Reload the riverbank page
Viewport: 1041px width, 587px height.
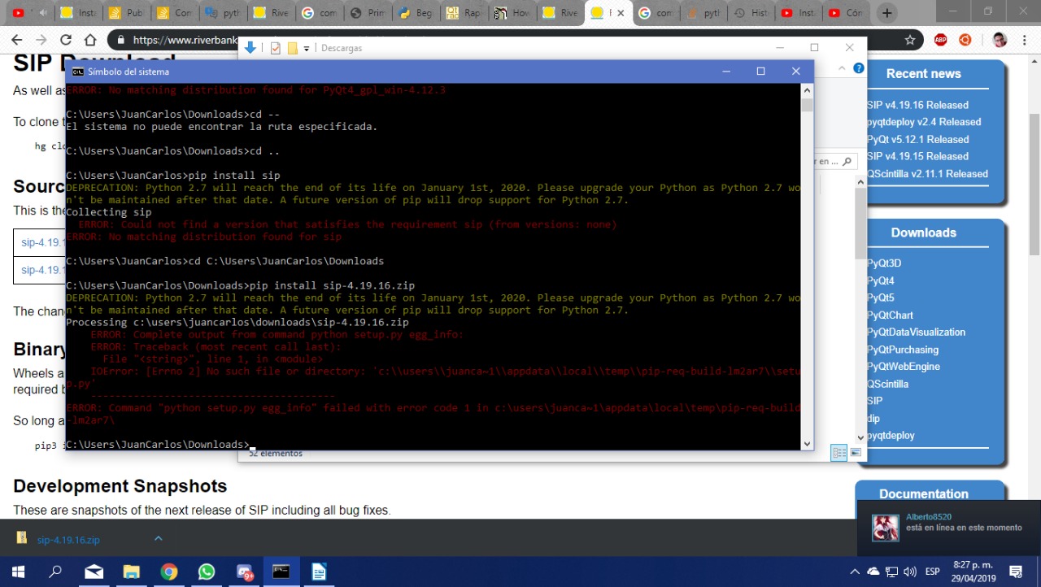tap(66, 40)
